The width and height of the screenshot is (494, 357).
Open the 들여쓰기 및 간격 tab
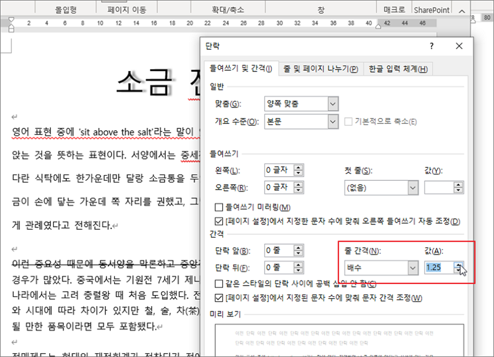[241, 68]
